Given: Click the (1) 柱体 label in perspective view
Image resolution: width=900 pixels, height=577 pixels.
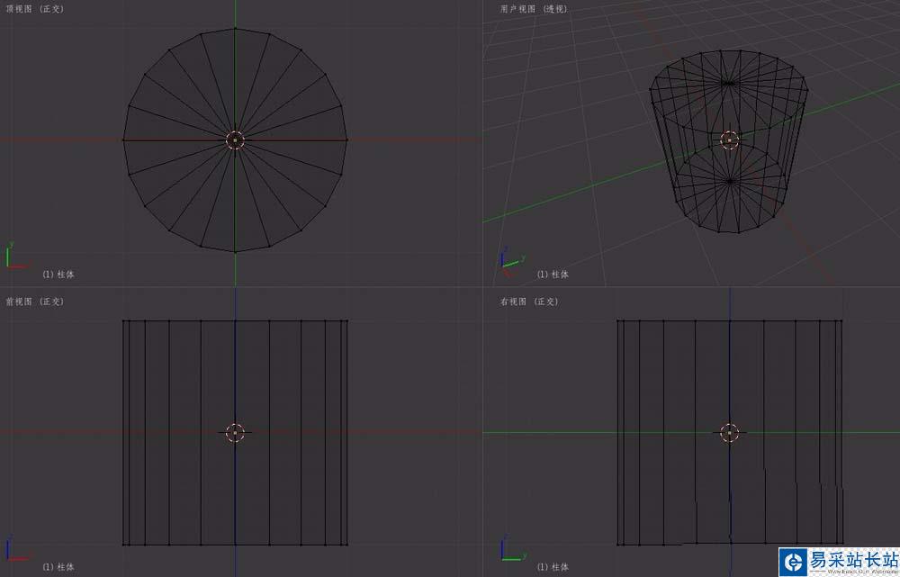Looking at the screenshot, I should pyautogui.click(x=553, y=275).
